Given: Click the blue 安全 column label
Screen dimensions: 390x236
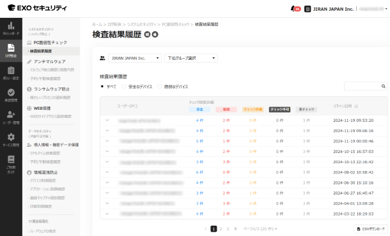Looking at the screenshot, I should (199, 110).
